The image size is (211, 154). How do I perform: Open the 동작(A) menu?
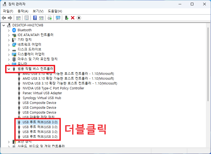tap(23, 11)
